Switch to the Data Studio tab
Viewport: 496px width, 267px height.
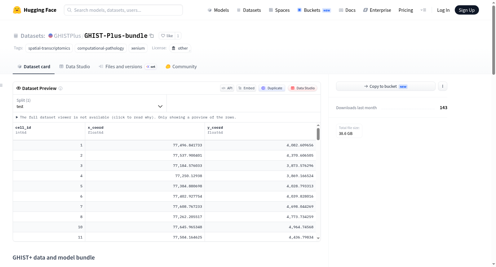[75, 67]
